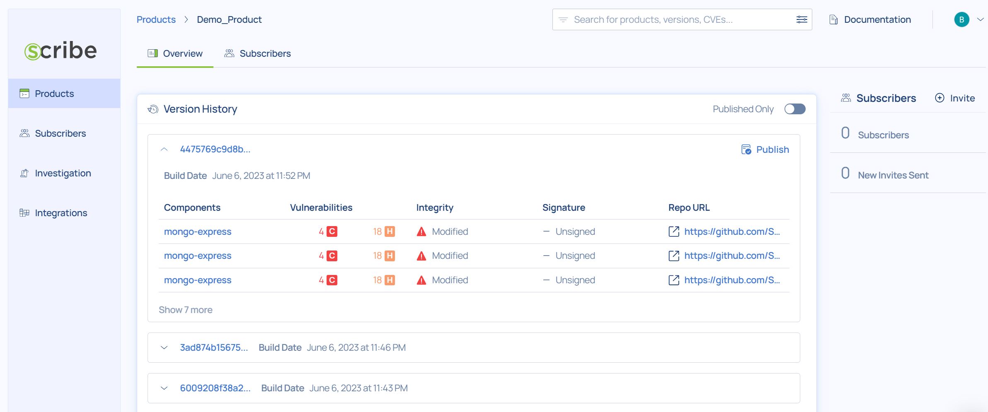The image size is (988, 412).
Task: Switch to the Overview tab
Action: pos(175,53)
